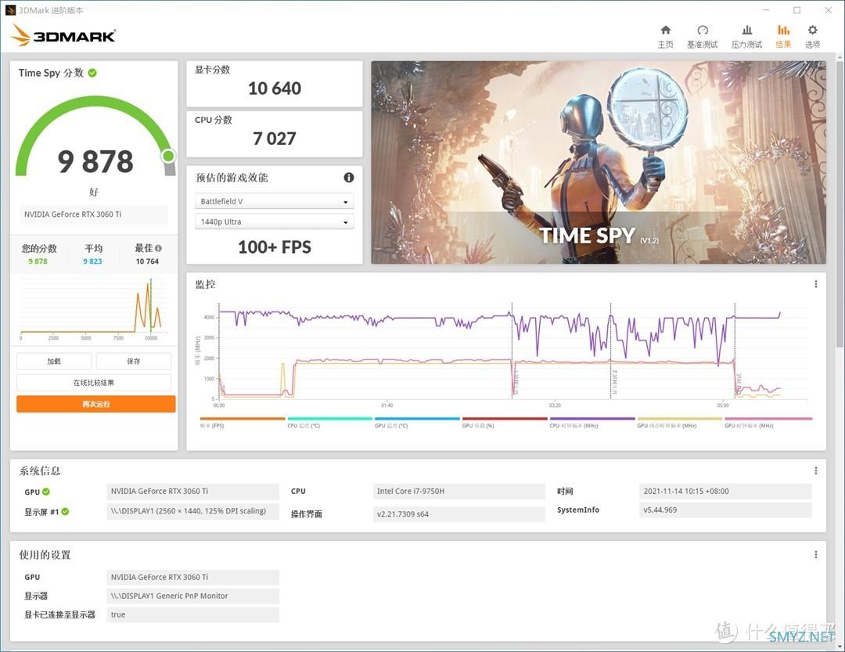This screenshot has height=652, width=845.
Task: Click 您的分数 value 9 878
Action: click(x=38, y=261)
